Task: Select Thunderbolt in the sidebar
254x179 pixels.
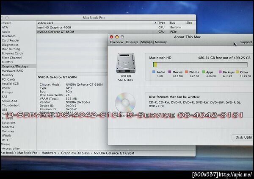Action: [11, 105]
